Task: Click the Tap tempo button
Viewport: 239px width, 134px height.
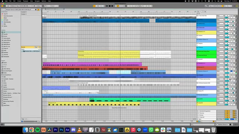Action: [18, 6]
